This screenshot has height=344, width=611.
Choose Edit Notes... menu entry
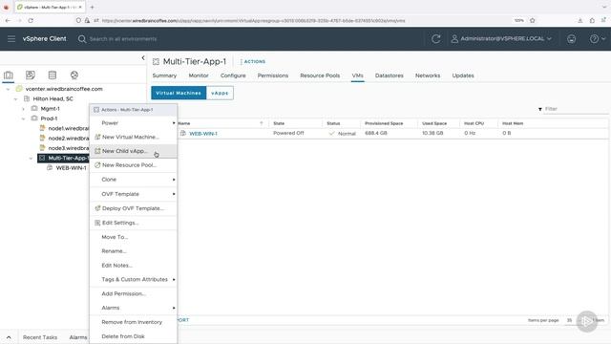coord(134,266)
